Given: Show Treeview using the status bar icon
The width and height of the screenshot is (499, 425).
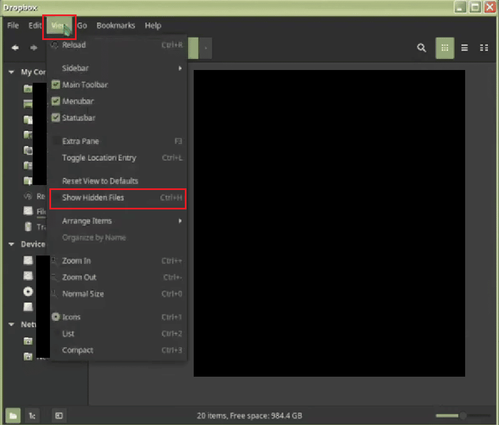Looking at the screenshot, I should click(32, 416).
